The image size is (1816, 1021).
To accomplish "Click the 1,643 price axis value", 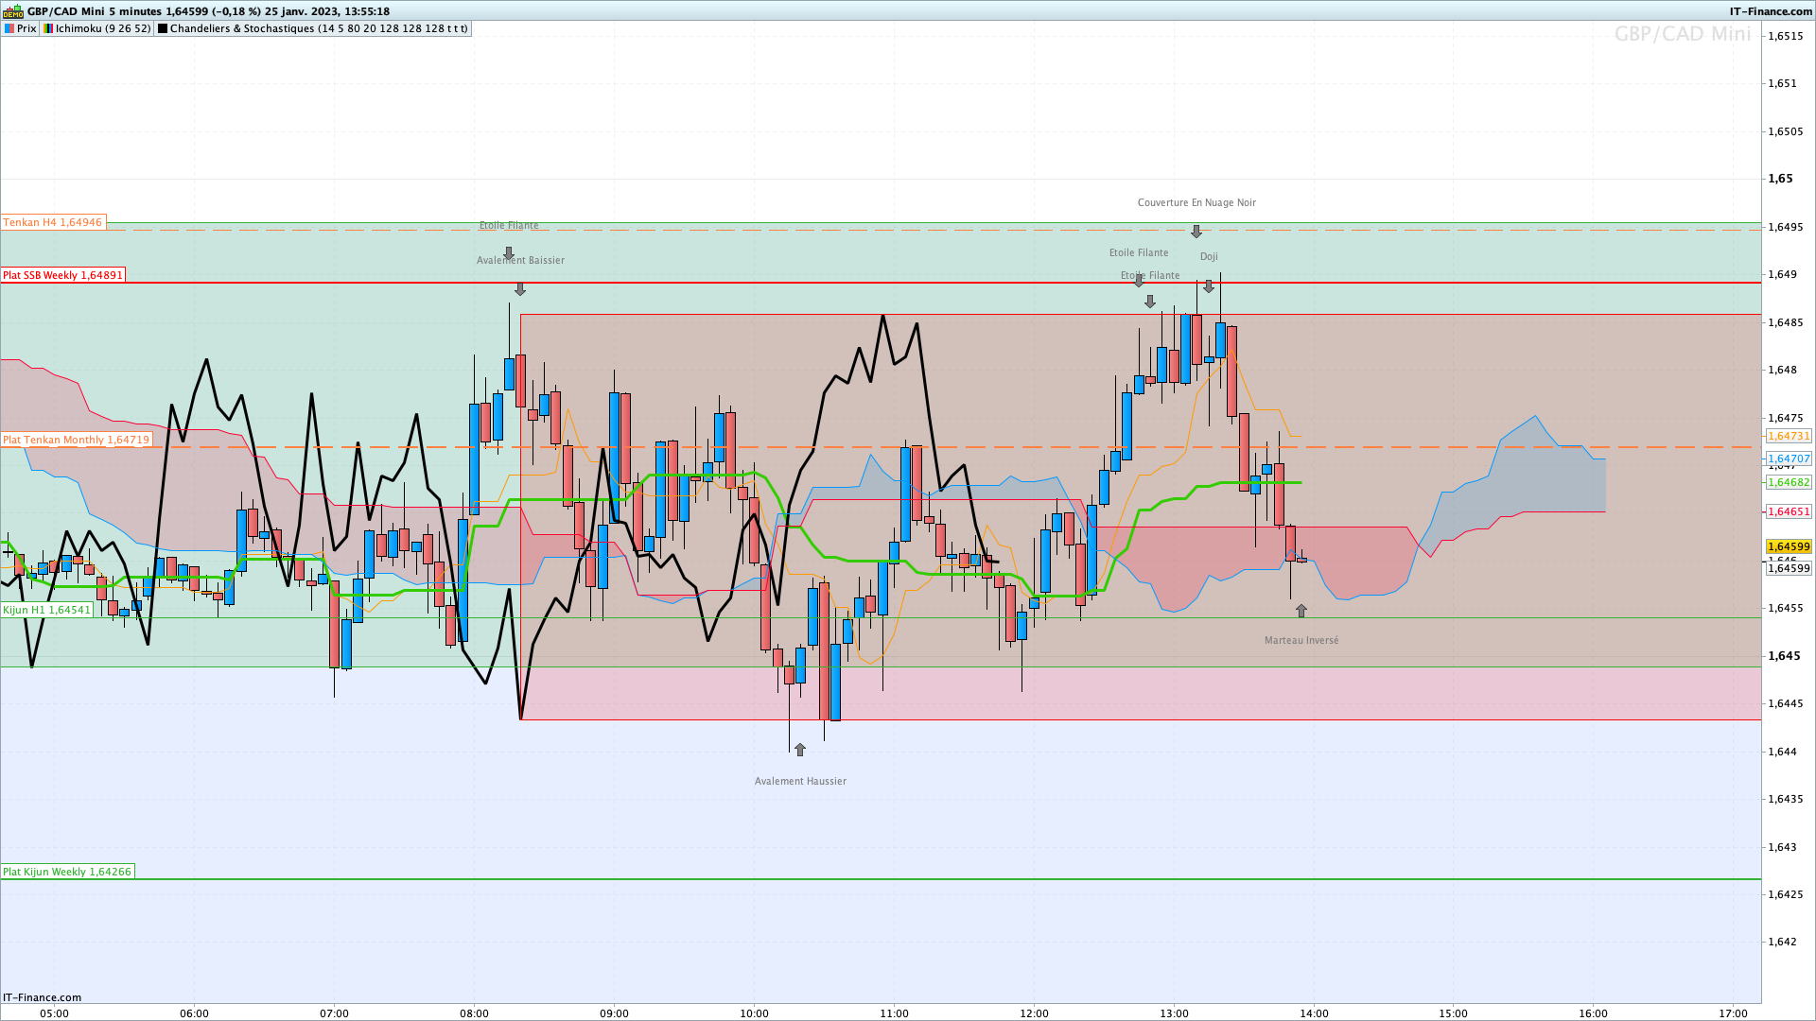I will click(x=1783, y=847).
